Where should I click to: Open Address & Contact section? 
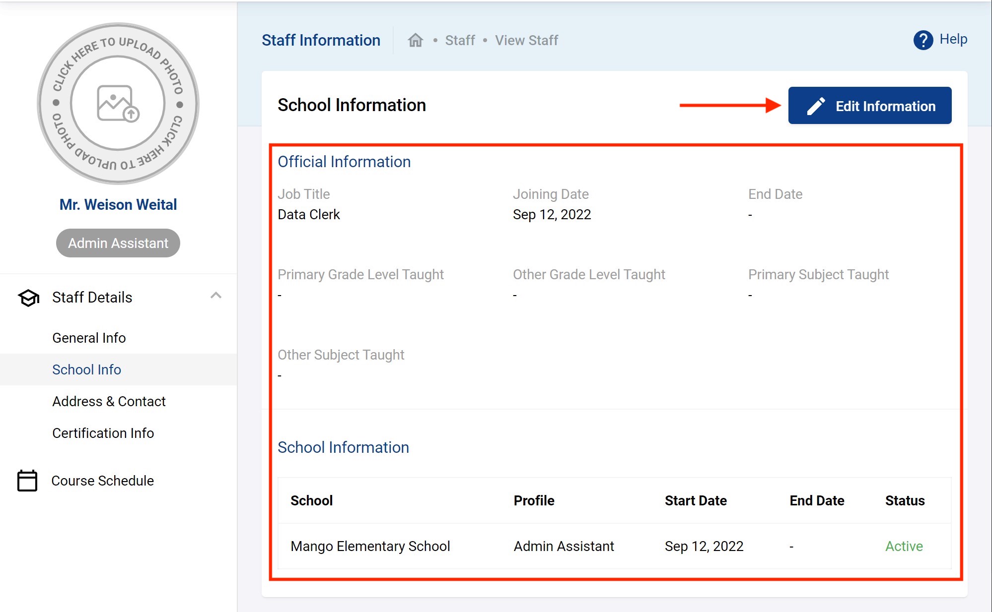[x=109, y=401]
